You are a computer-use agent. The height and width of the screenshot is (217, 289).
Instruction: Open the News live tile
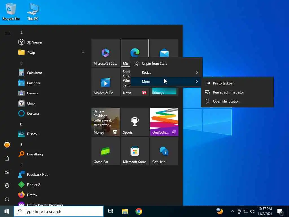135,92
